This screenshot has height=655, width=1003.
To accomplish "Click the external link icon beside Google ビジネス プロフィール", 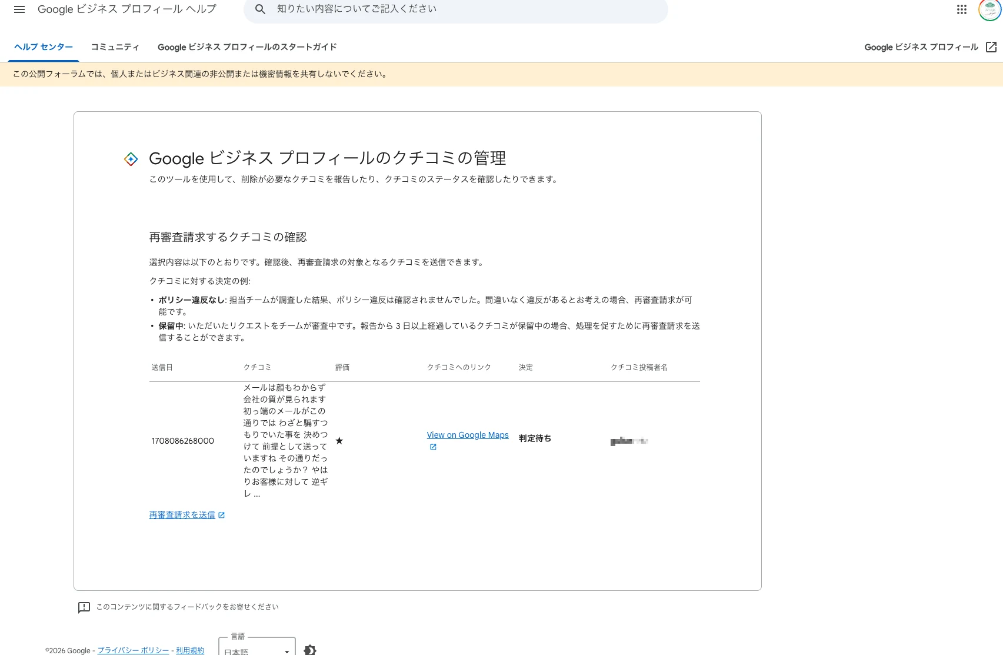I will pos(991,47).
